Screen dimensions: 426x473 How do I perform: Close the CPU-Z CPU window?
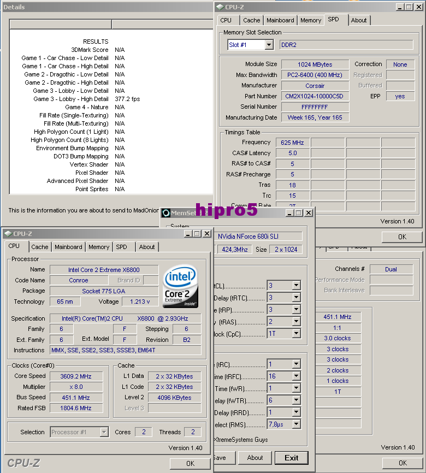click(x=207, y=234)
